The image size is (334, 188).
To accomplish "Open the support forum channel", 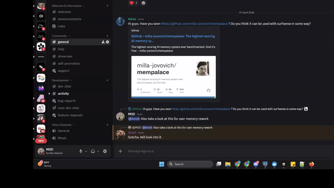I will 80,71.
